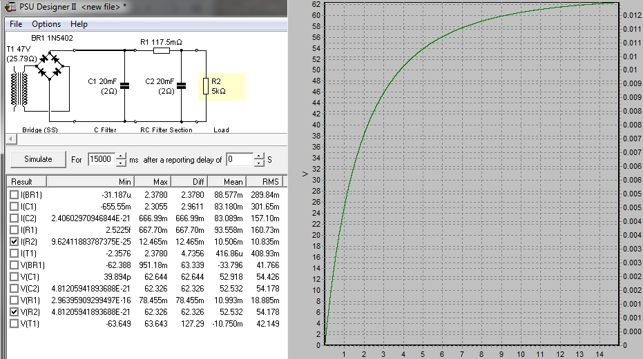Image resolution: width=643 pixels, height=359 pixels.
Task: Select the highlighted R2 5kΩ load resistor
Action: point(222,86)
